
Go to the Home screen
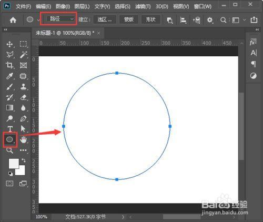point(13,20)
